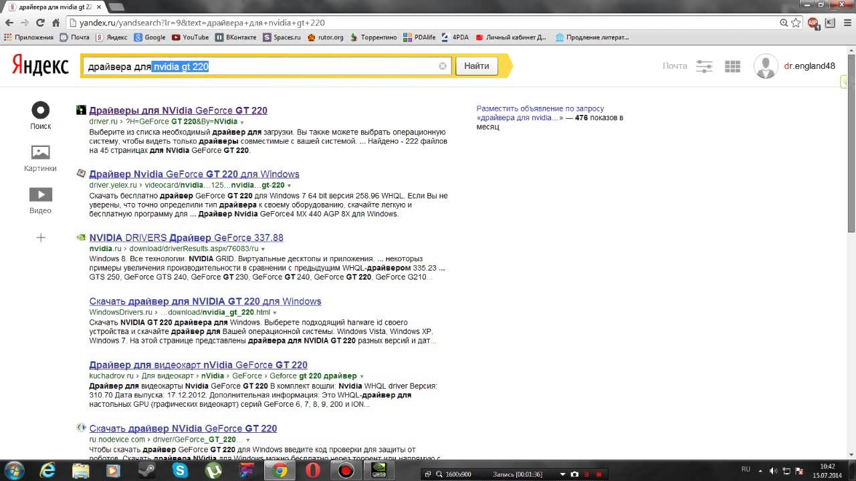This screenshot has height=481, width=856.
Task: Launch Internet Explorer from taskbar
Action: click(x=47, y=471)
